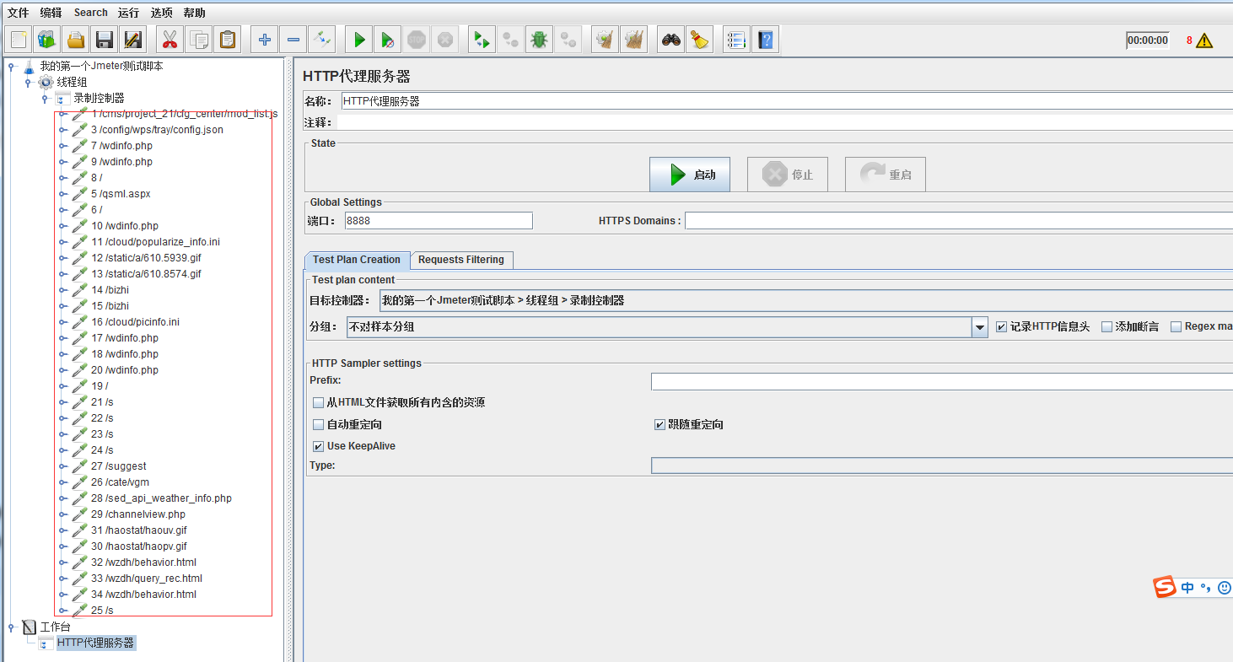Collapse the 线程组 tree node

(x=28, y=83)
